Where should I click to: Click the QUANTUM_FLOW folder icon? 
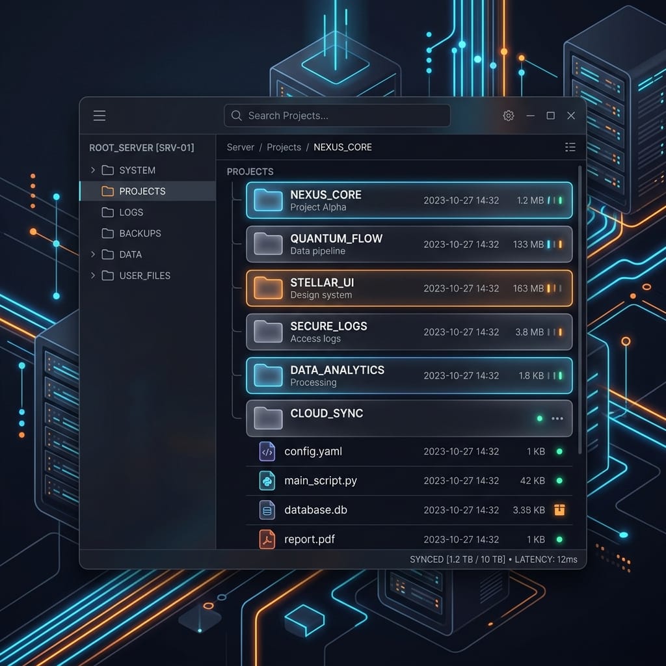[x=268, y=244]
